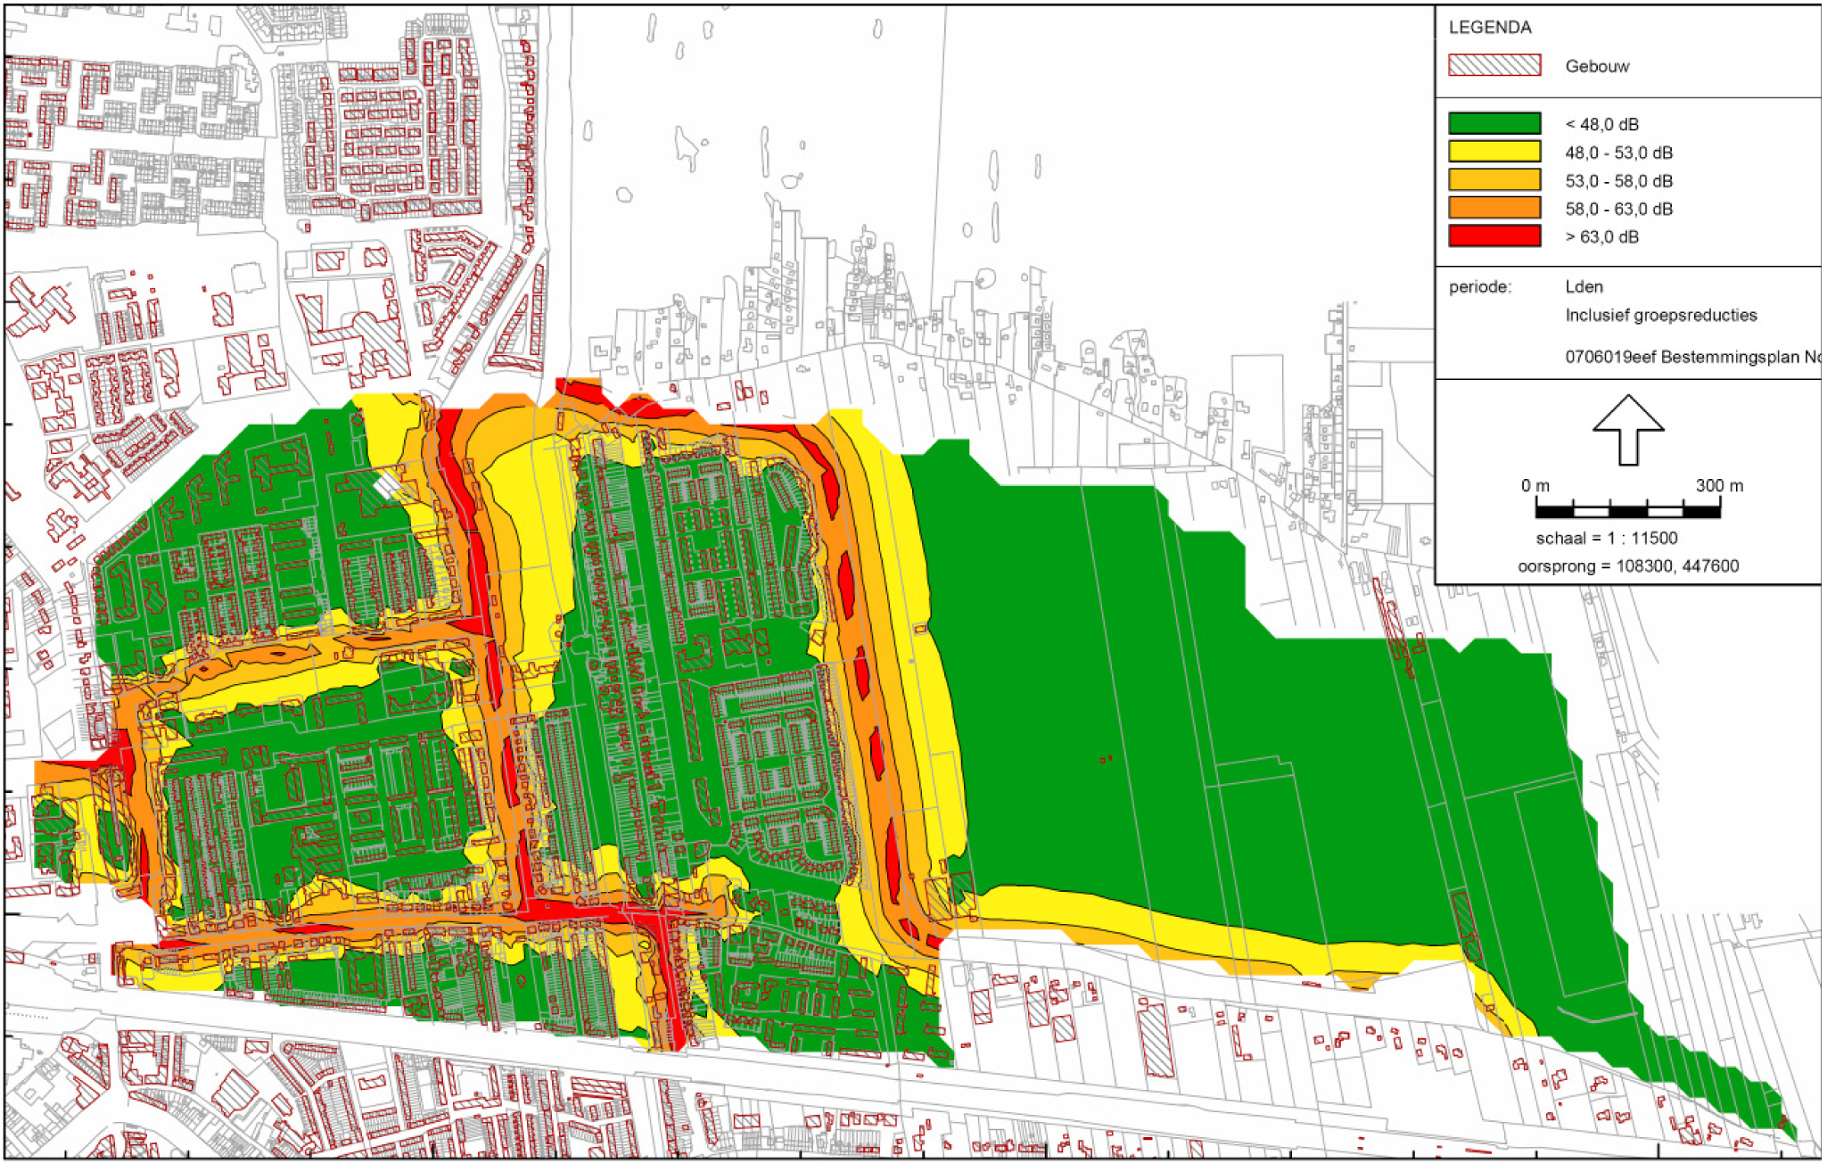The image size is (1827, 1163).
Task: Select the yellow 48,0 - 53,0 dB swatch
Action: point(1494,152)
